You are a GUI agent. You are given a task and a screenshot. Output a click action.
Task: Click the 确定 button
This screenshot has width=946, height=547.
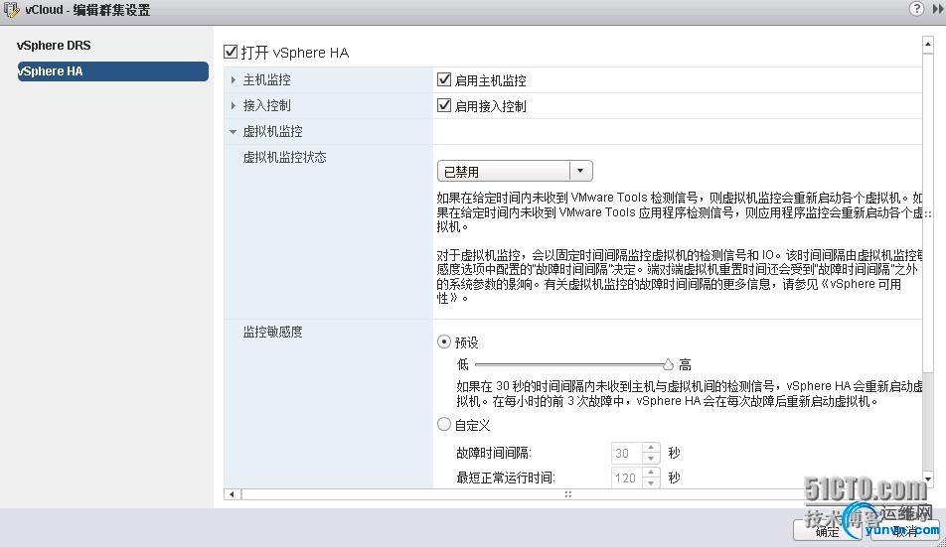[x=827, y=531]
